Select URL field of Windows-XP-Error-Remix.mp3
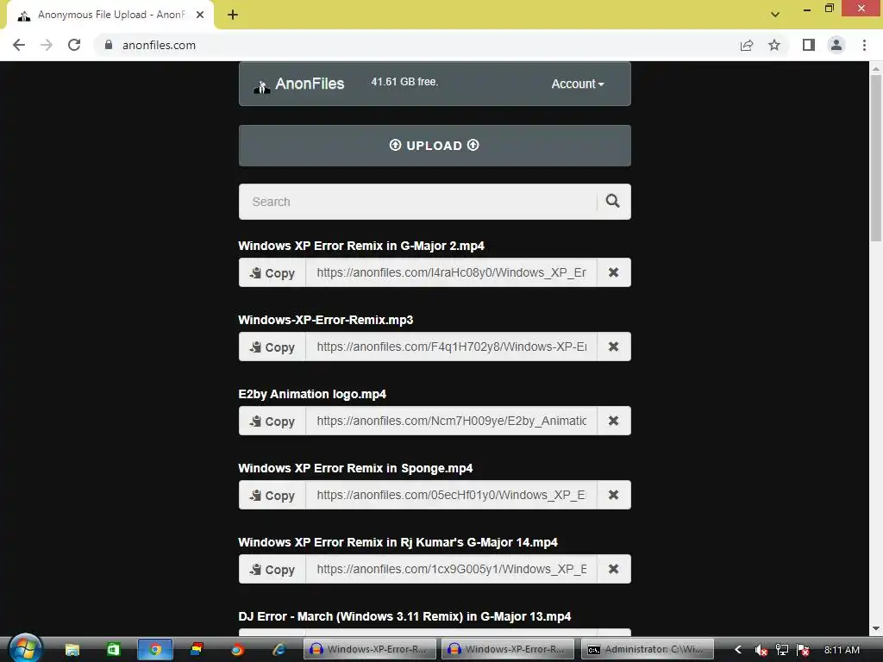This screenshot has height=662, width=883. 451,347
